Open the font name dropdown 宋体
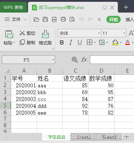This screenshot has width=134, height=143. [99, 33]
